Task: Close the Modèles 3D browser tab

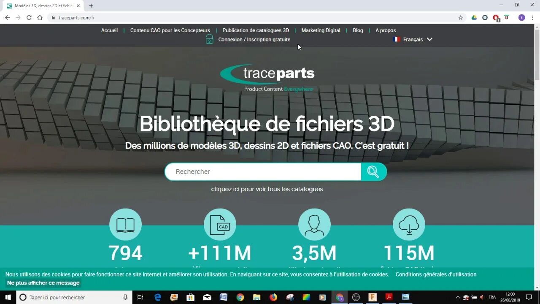Action: tap(78, 6)
